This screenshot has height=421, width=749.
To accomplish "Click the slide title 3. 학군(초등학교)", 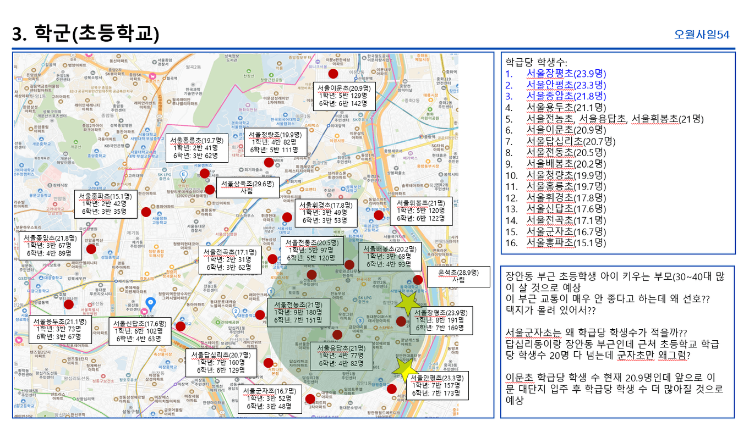I will (x=85, y=33).
